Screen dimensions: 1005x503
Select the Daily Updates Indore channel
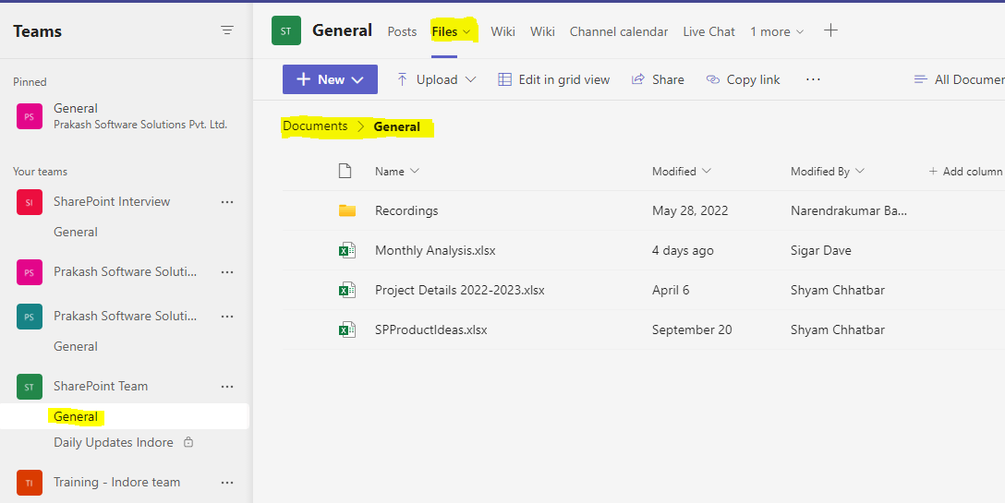pyautogui.click(x=114, y=442)
